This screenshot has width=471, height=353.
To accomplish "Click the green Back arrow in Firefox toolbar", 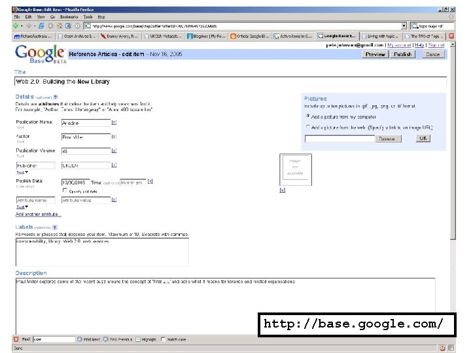I will (16, 26).
